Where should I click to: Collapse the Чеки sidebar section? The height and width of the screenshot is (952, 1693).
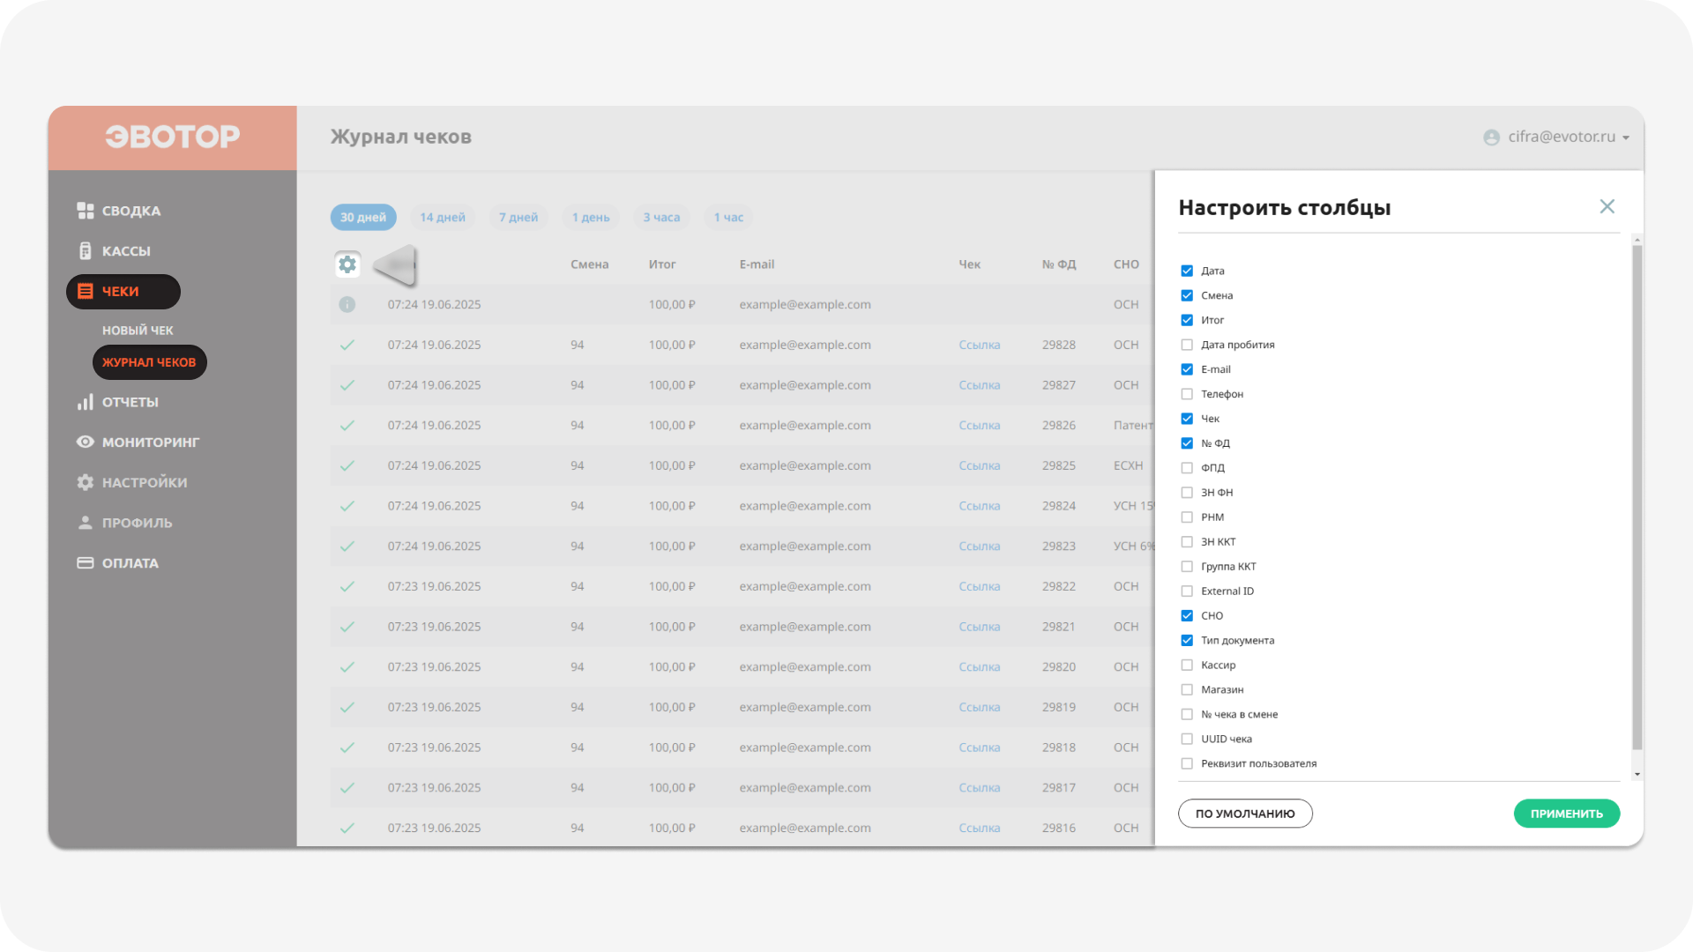pos(123,292)
